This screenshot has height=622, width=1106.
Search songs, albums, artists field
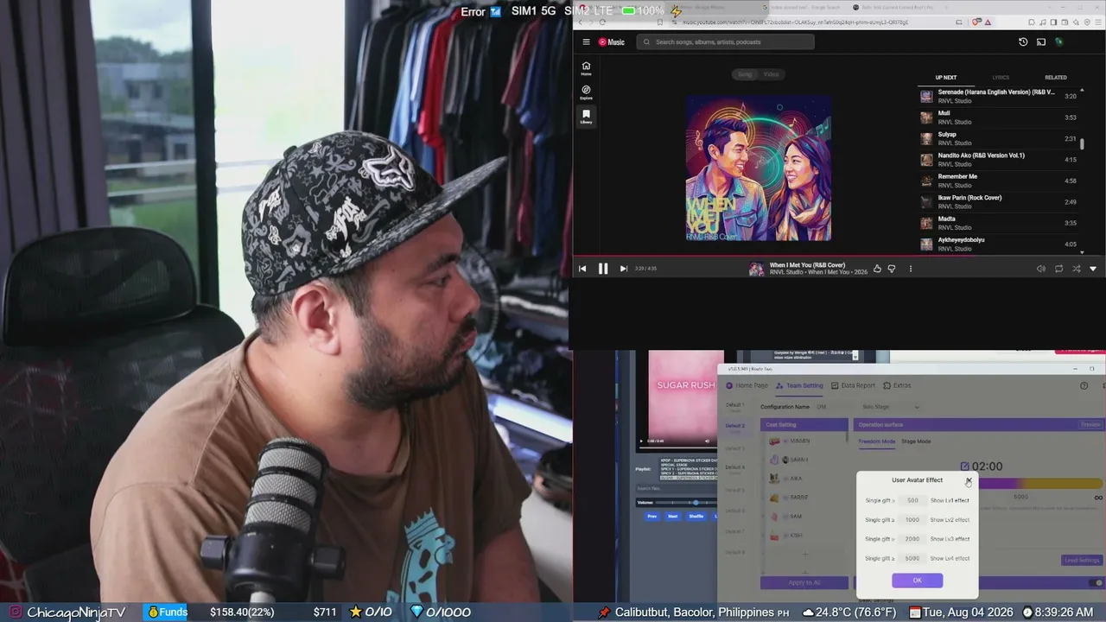point(725,41)
